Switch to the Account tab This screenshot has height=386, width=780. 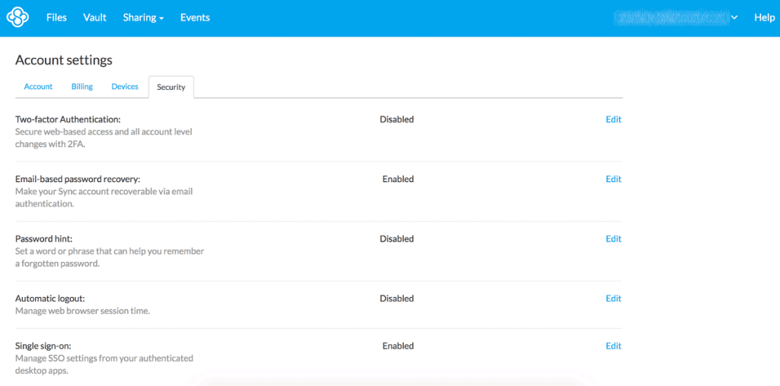(x=38, y=87)
